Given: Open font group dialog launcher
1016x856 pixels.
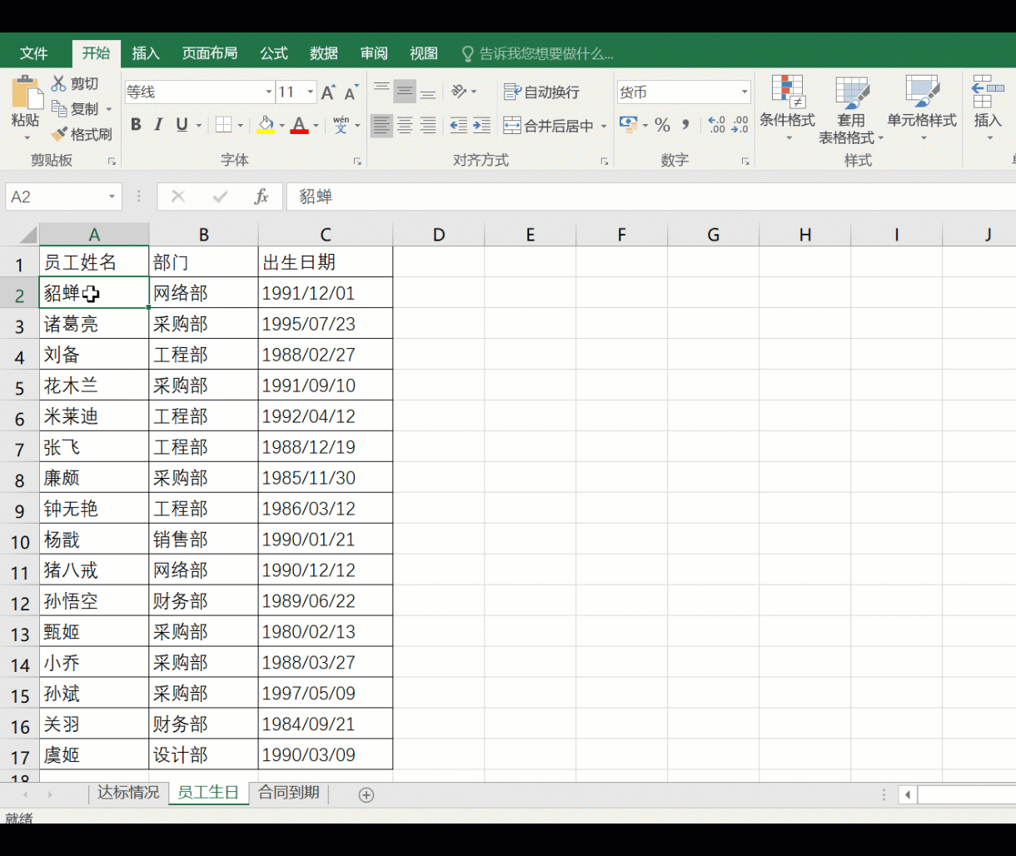Looking at the screenshot, I should [357, 162].
